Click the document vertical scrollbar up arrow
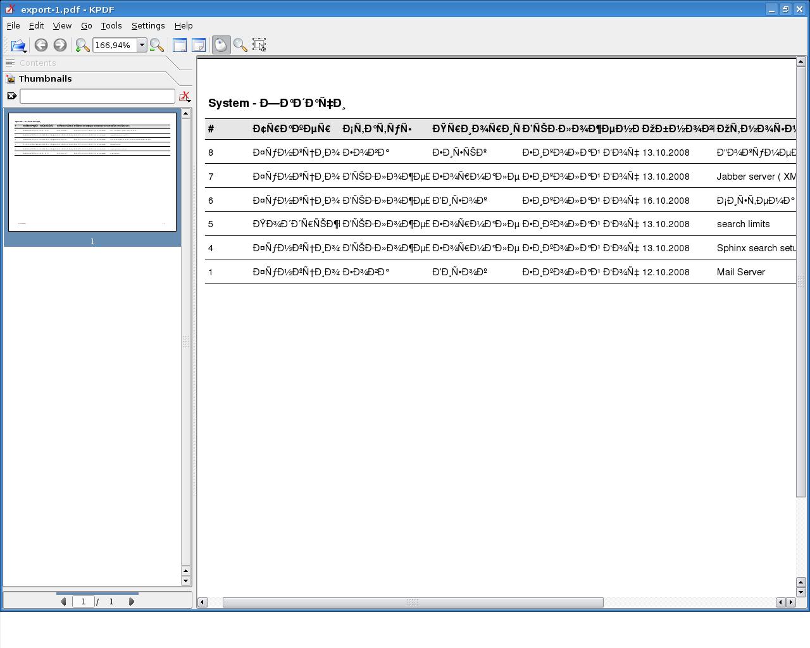This screenshot has height=648, width=810. 801,61
